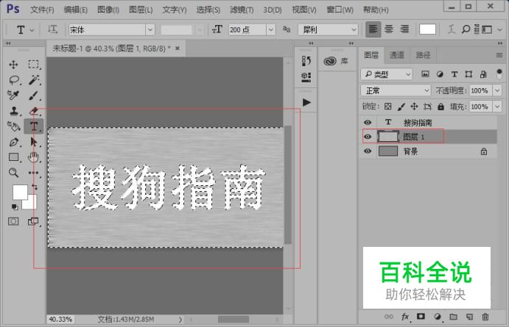This screenshot has width=509, height=327.
Task: Activate the Hand tool
Action: pos(33,157)
